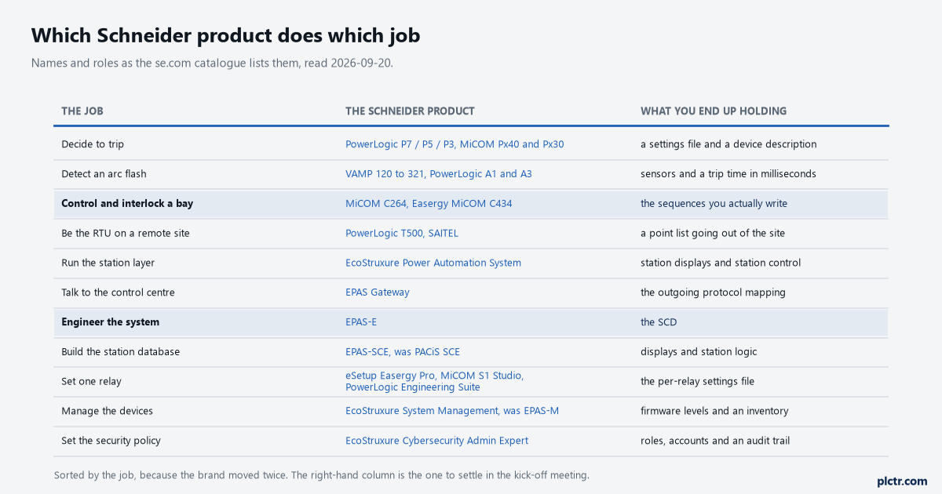Click 'the per-relay settings file' cell
942x494 pixels.
pos(697,381)
